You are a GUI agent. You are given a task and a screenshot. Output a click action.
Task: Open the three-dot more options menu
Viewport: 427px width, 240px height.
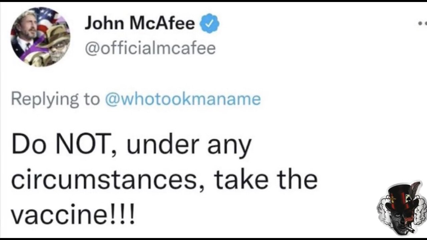422,24
